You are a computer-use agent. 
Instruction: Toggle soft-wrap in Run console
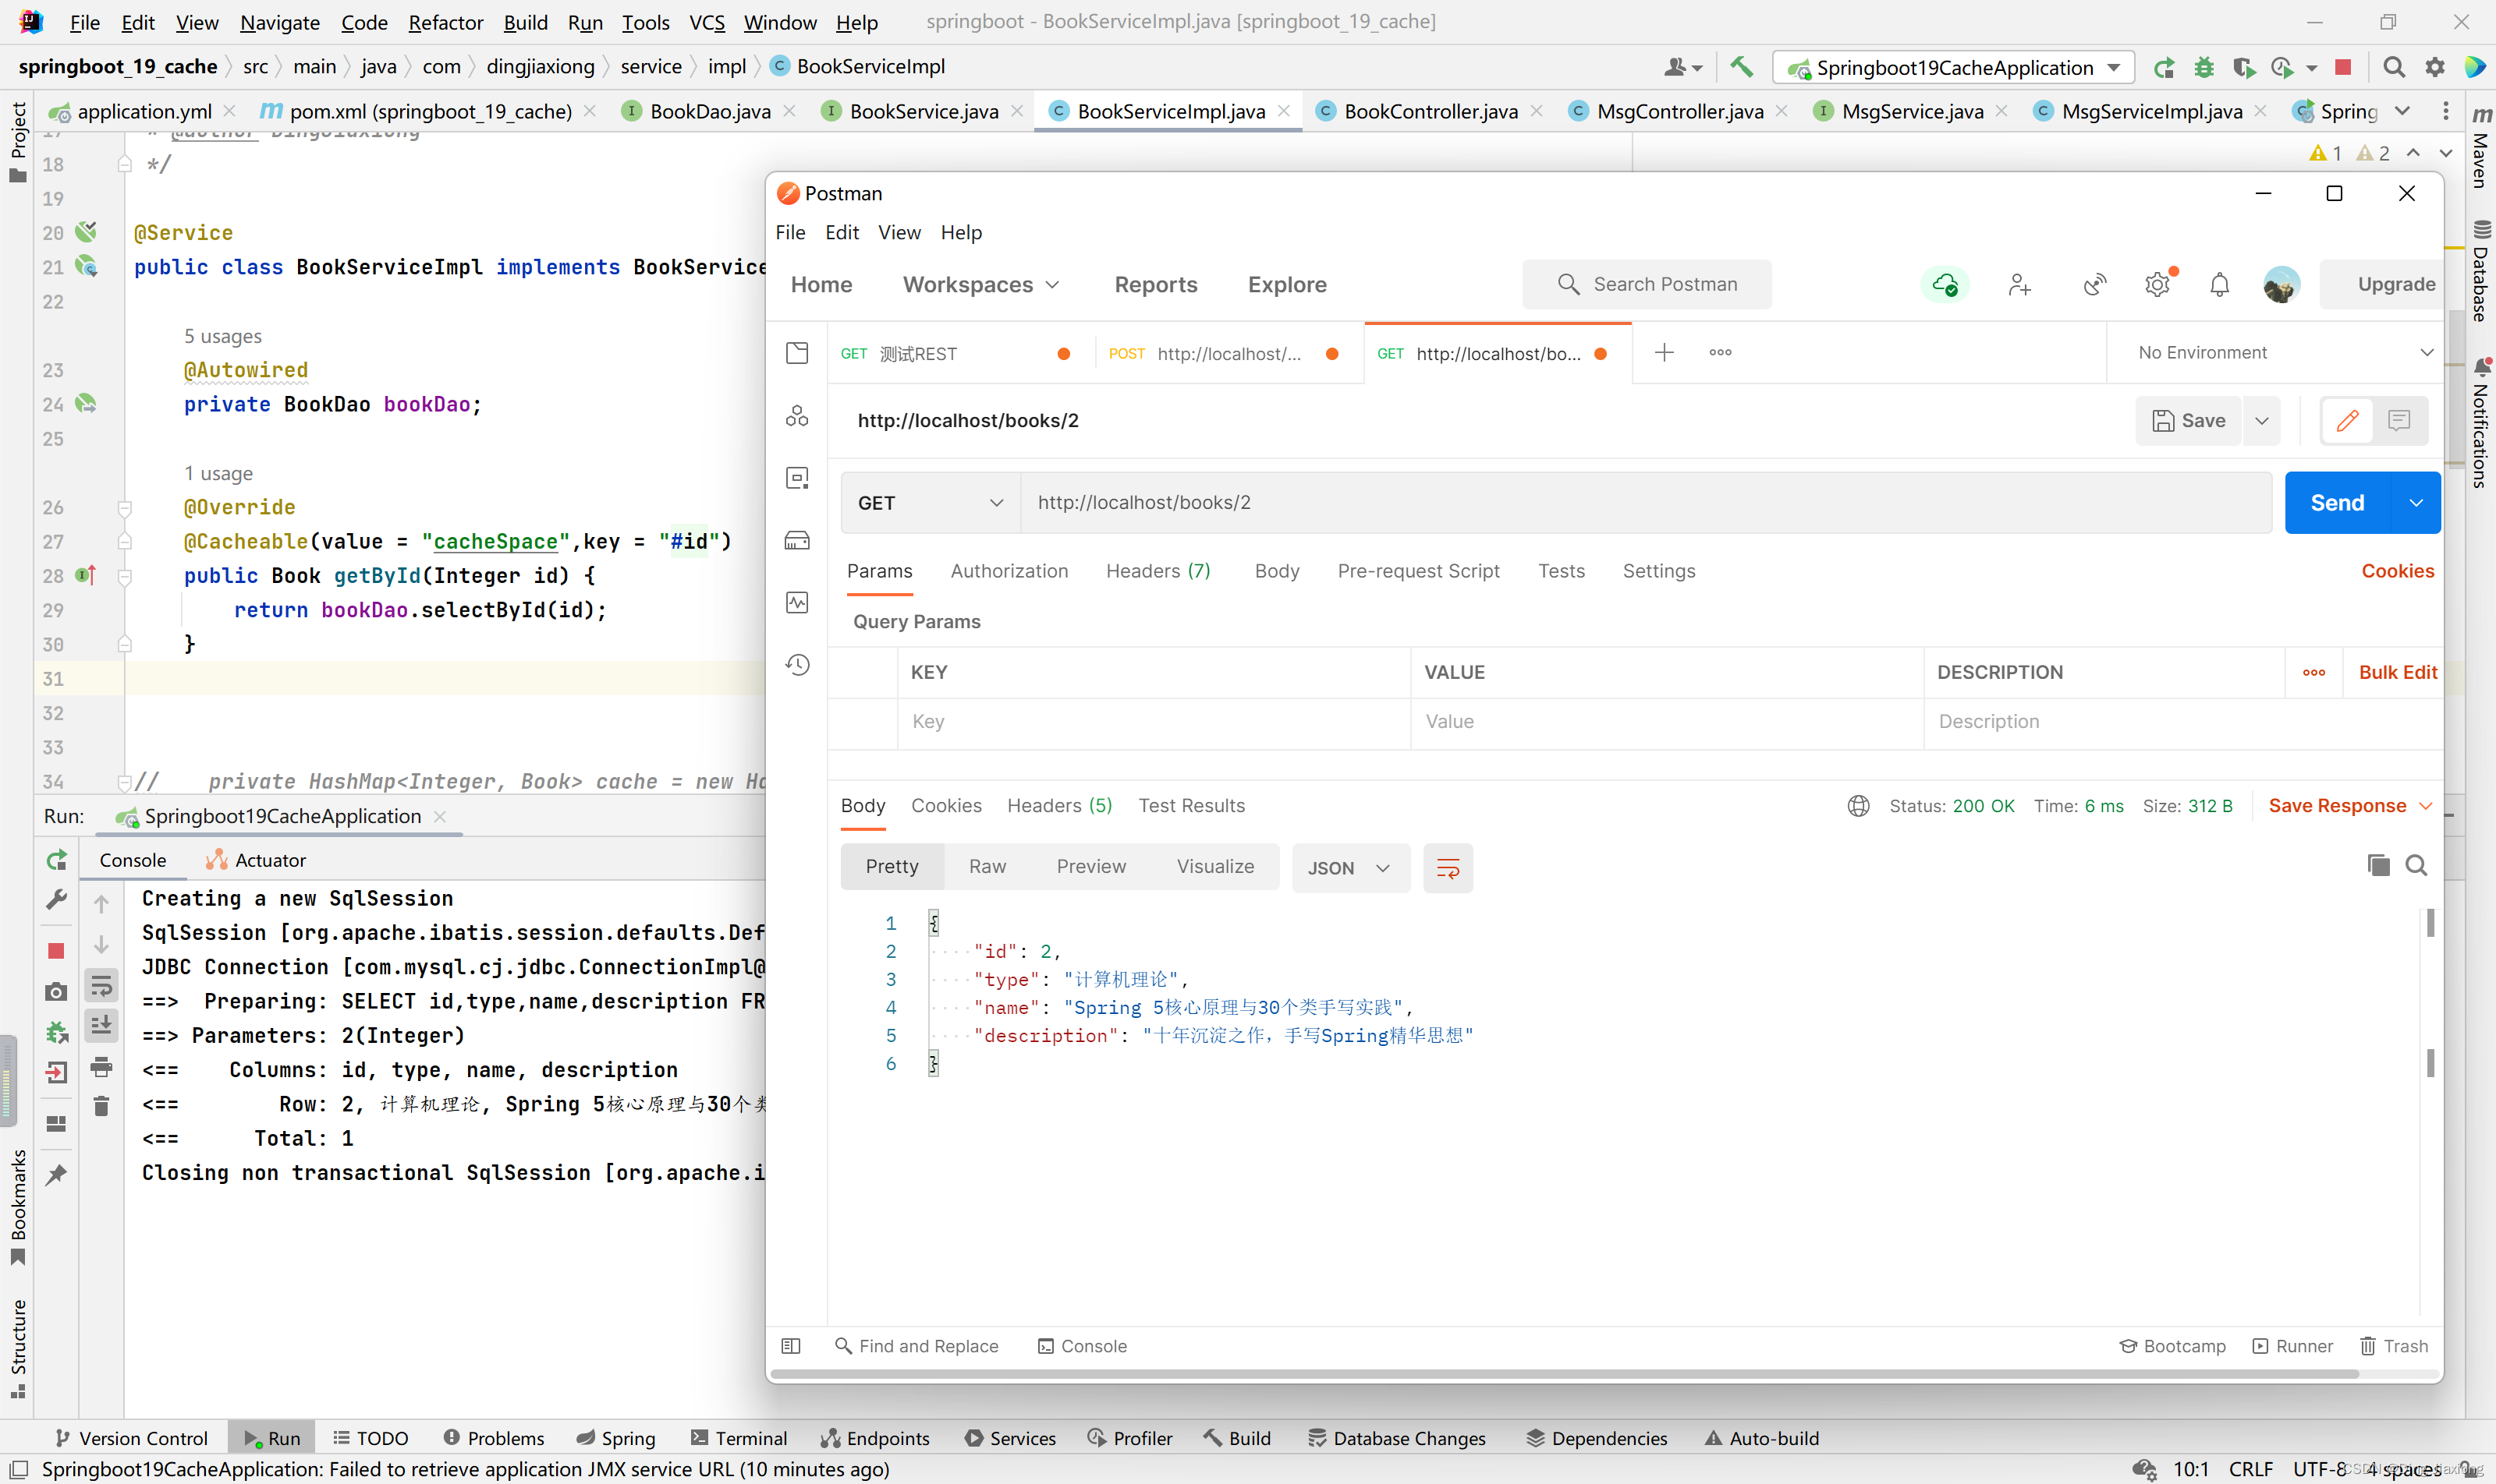pyautogui.click(x=101, y=987)
